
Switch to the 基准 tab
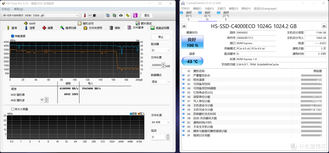click(12, 28)
